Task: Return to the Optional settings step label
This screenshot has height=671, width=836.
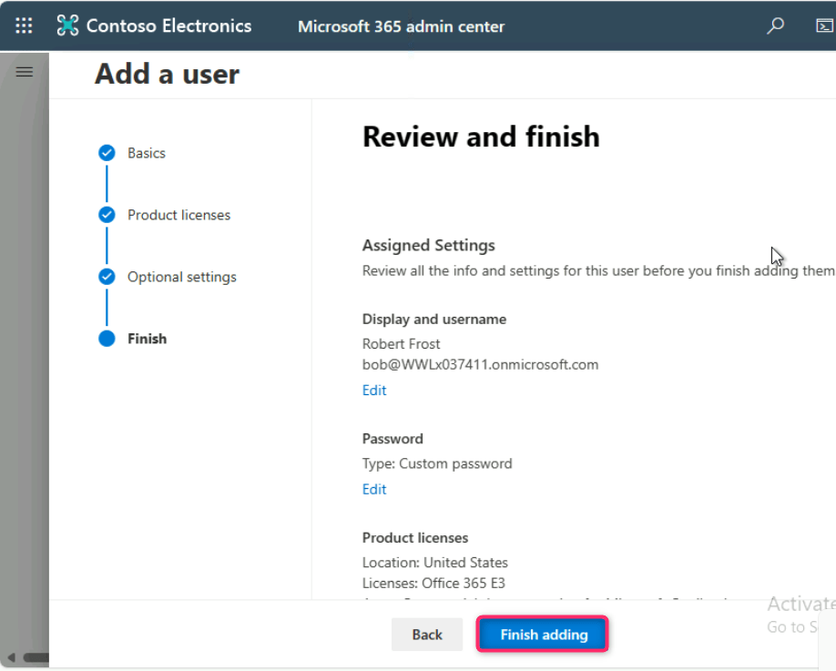Action: click(181, 277)
